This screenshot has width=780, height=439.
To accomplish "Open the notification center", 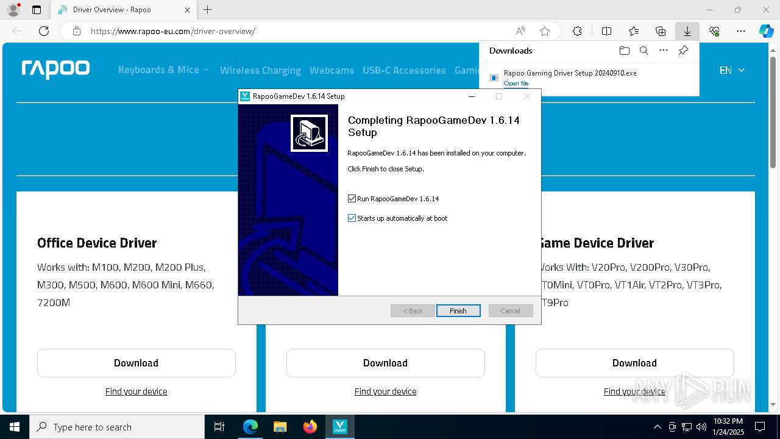I will coord(760,427).
